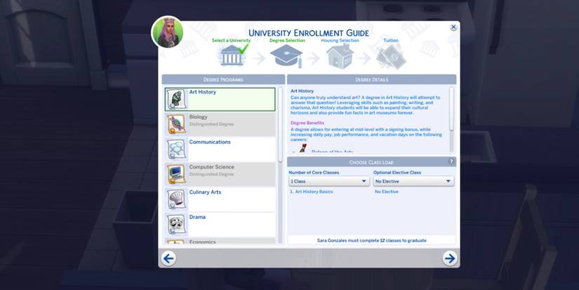This screenshot has height=290, width=579.
Task: Click the Optional Elective Class label
Action: (397, 173)
